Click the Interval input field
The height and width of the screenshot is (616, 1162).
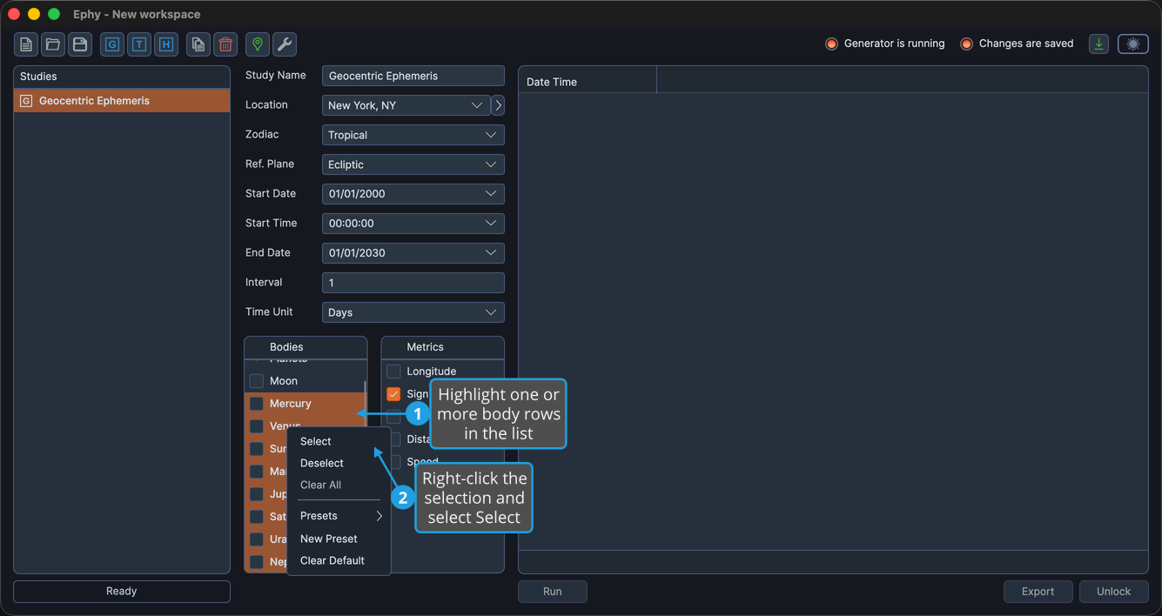413,283
